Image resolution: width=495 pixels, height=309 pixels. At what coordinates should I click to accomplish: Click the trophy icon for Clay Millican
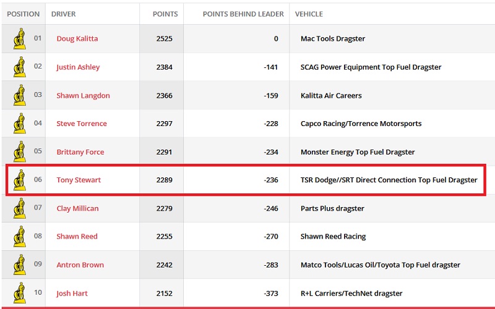tap(20, 208)
